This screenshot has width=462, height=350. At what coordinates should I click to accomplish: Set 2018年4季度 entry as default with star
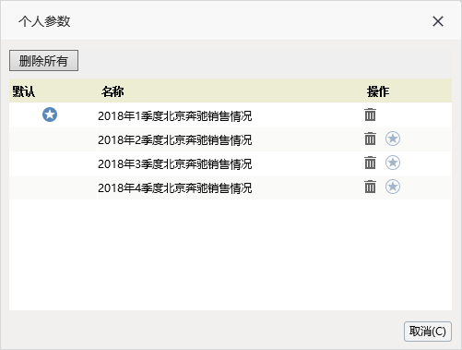point(393,187)
